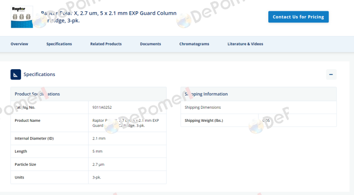Click the Specifications section heading
Image resolution: width=354 pixels, height=195 pixels.
(x=39, y=74)
